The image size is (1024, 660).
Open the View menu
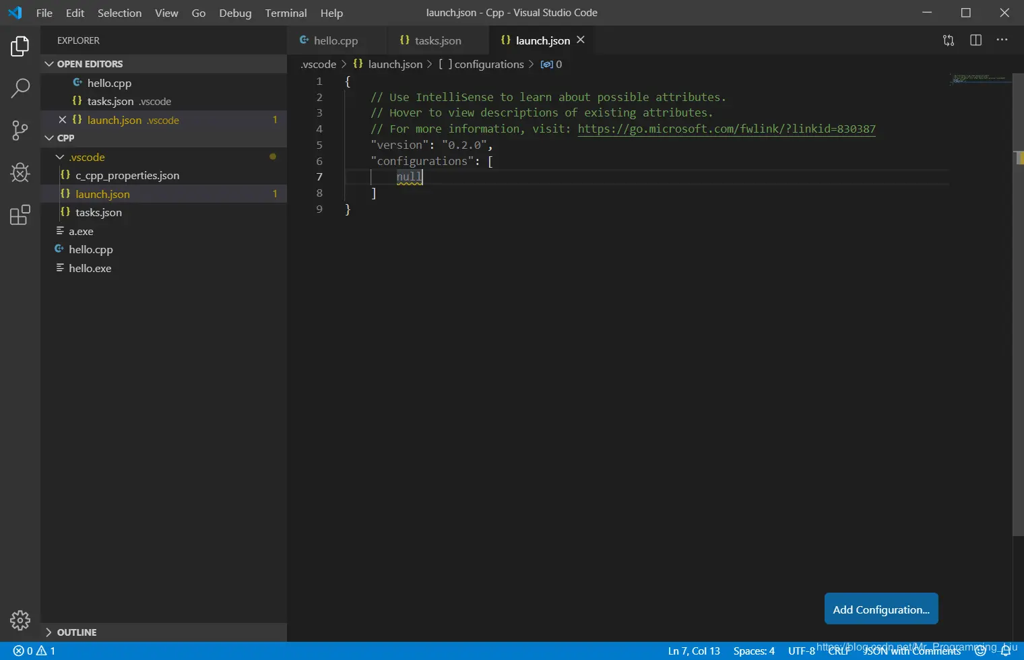coord(166,13)
